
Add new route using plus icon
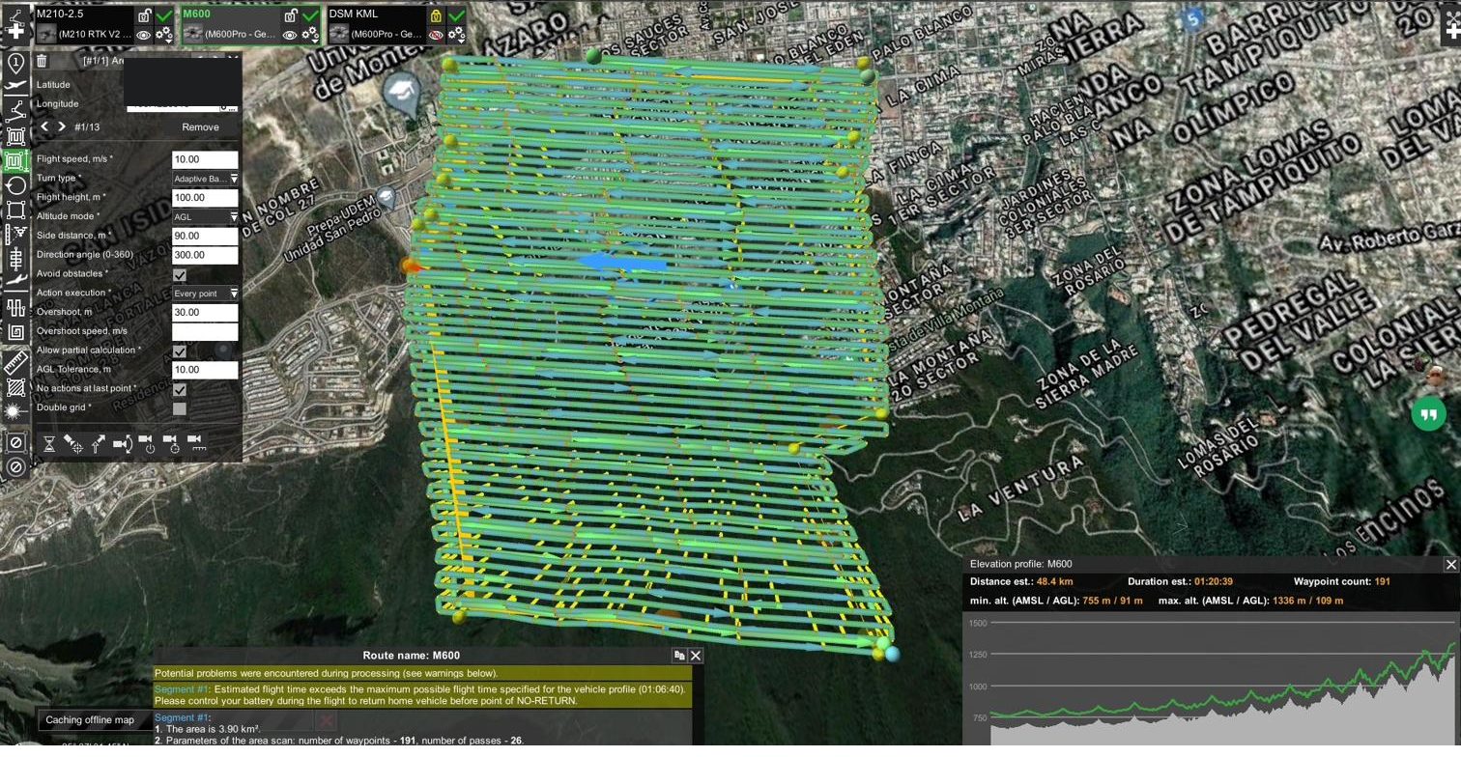coord(15,31)
